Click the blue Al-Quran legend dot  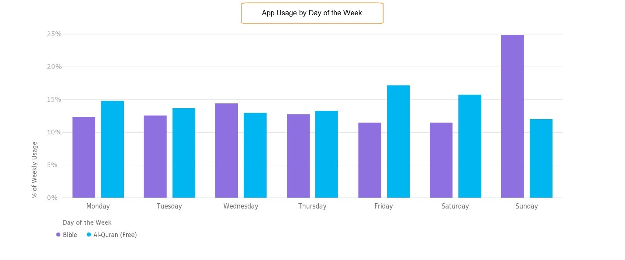pyautogui.click(x=89, y=235)
